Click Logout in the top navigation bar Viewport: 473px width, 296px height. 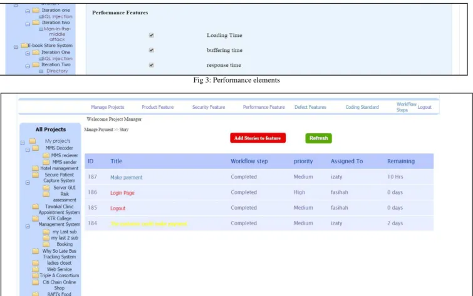424,107
